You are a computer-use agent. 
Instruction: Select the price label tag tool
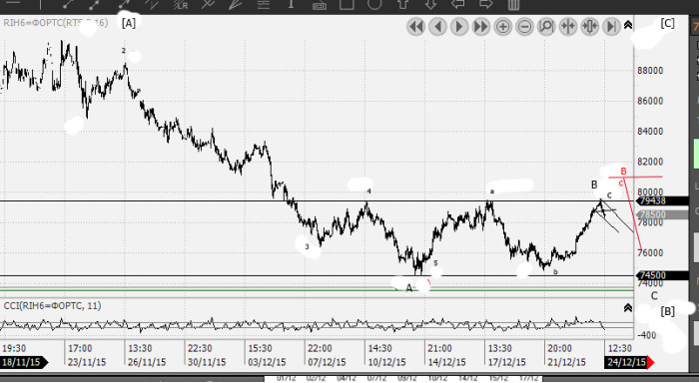tap(320, 5)
